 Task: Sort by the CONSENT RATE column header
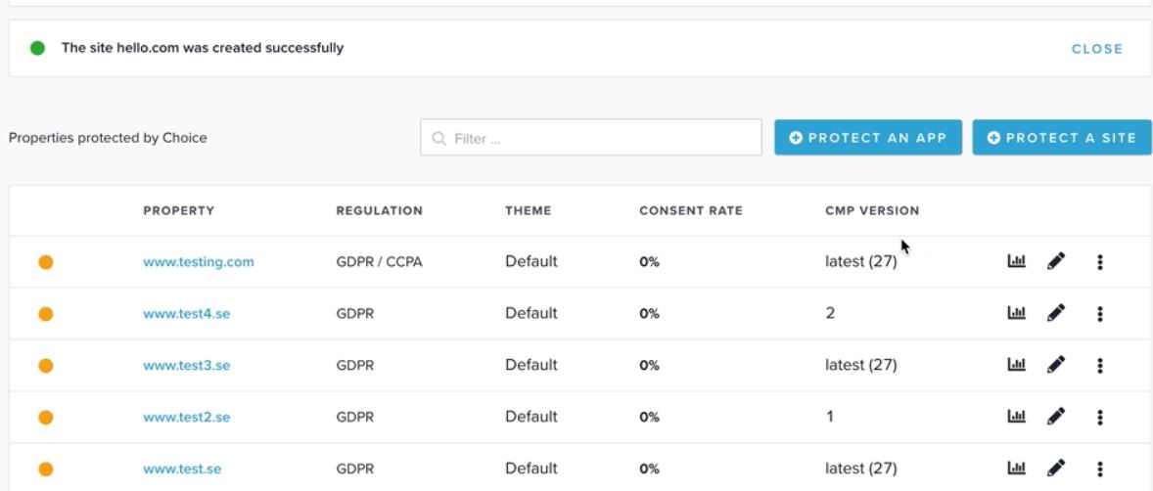(690, 210)
